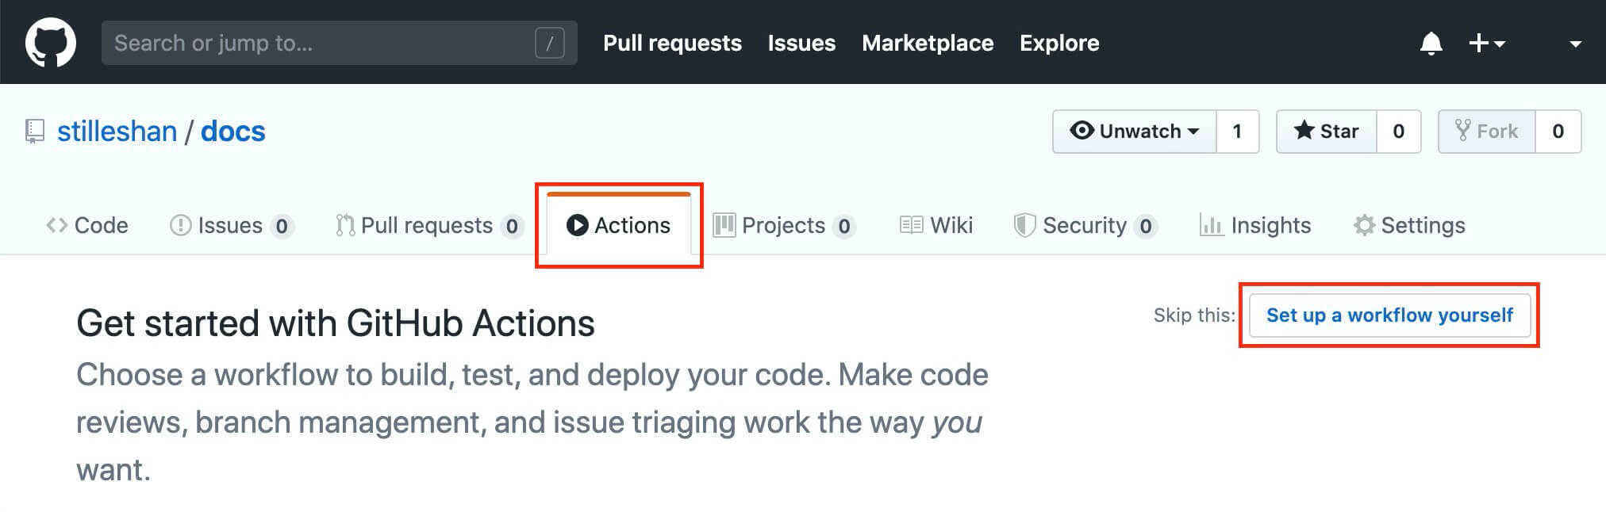Viewport: 1606px width, 512px height.
Task: Open the stilleshan owner link
Action: [x=117, y=132]
